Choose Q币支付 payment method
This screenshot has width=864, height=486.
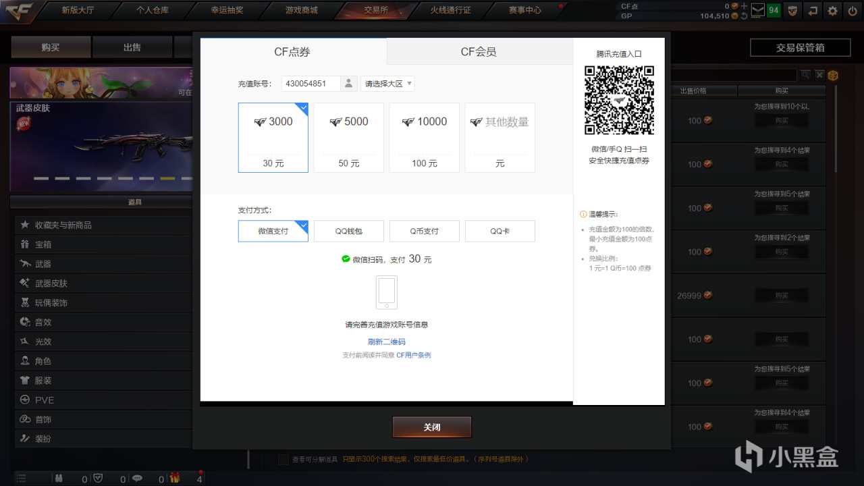[x=425, y=231]
